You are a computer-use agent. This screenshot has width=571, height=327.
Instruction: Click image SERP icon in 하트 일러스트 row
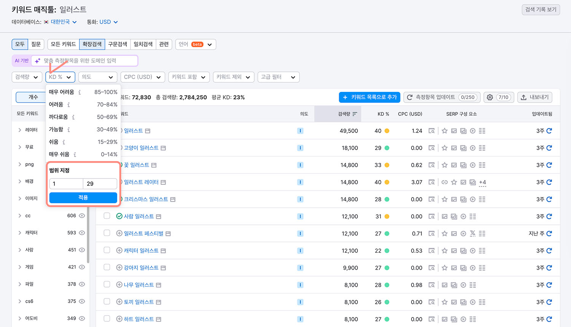pos(444,319)
